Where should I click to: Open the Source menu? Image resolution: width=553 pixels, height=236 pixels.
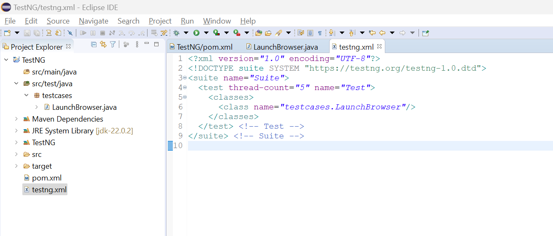tap(58, 21)
